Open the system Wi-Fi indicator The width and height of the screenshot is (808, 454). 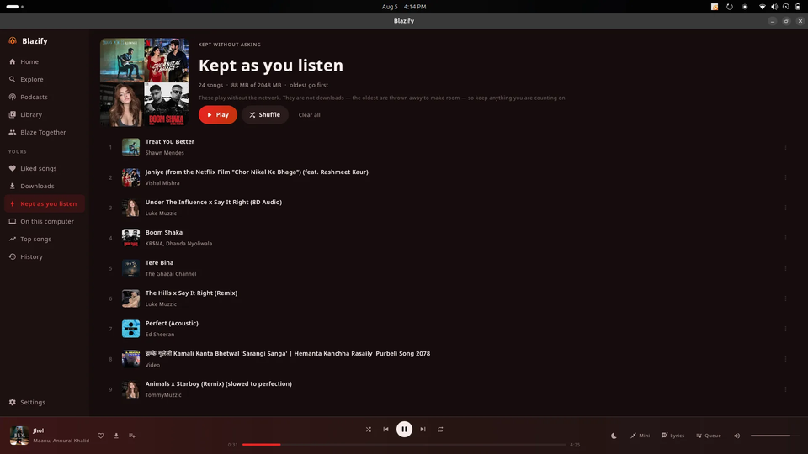(763, 7)
